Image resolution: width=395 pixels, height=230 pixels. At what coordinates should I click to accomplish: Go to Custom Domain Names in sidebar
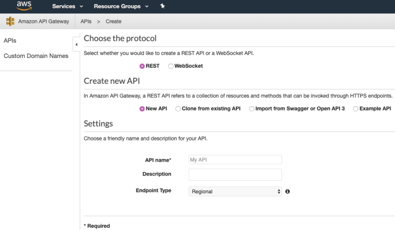36,56
